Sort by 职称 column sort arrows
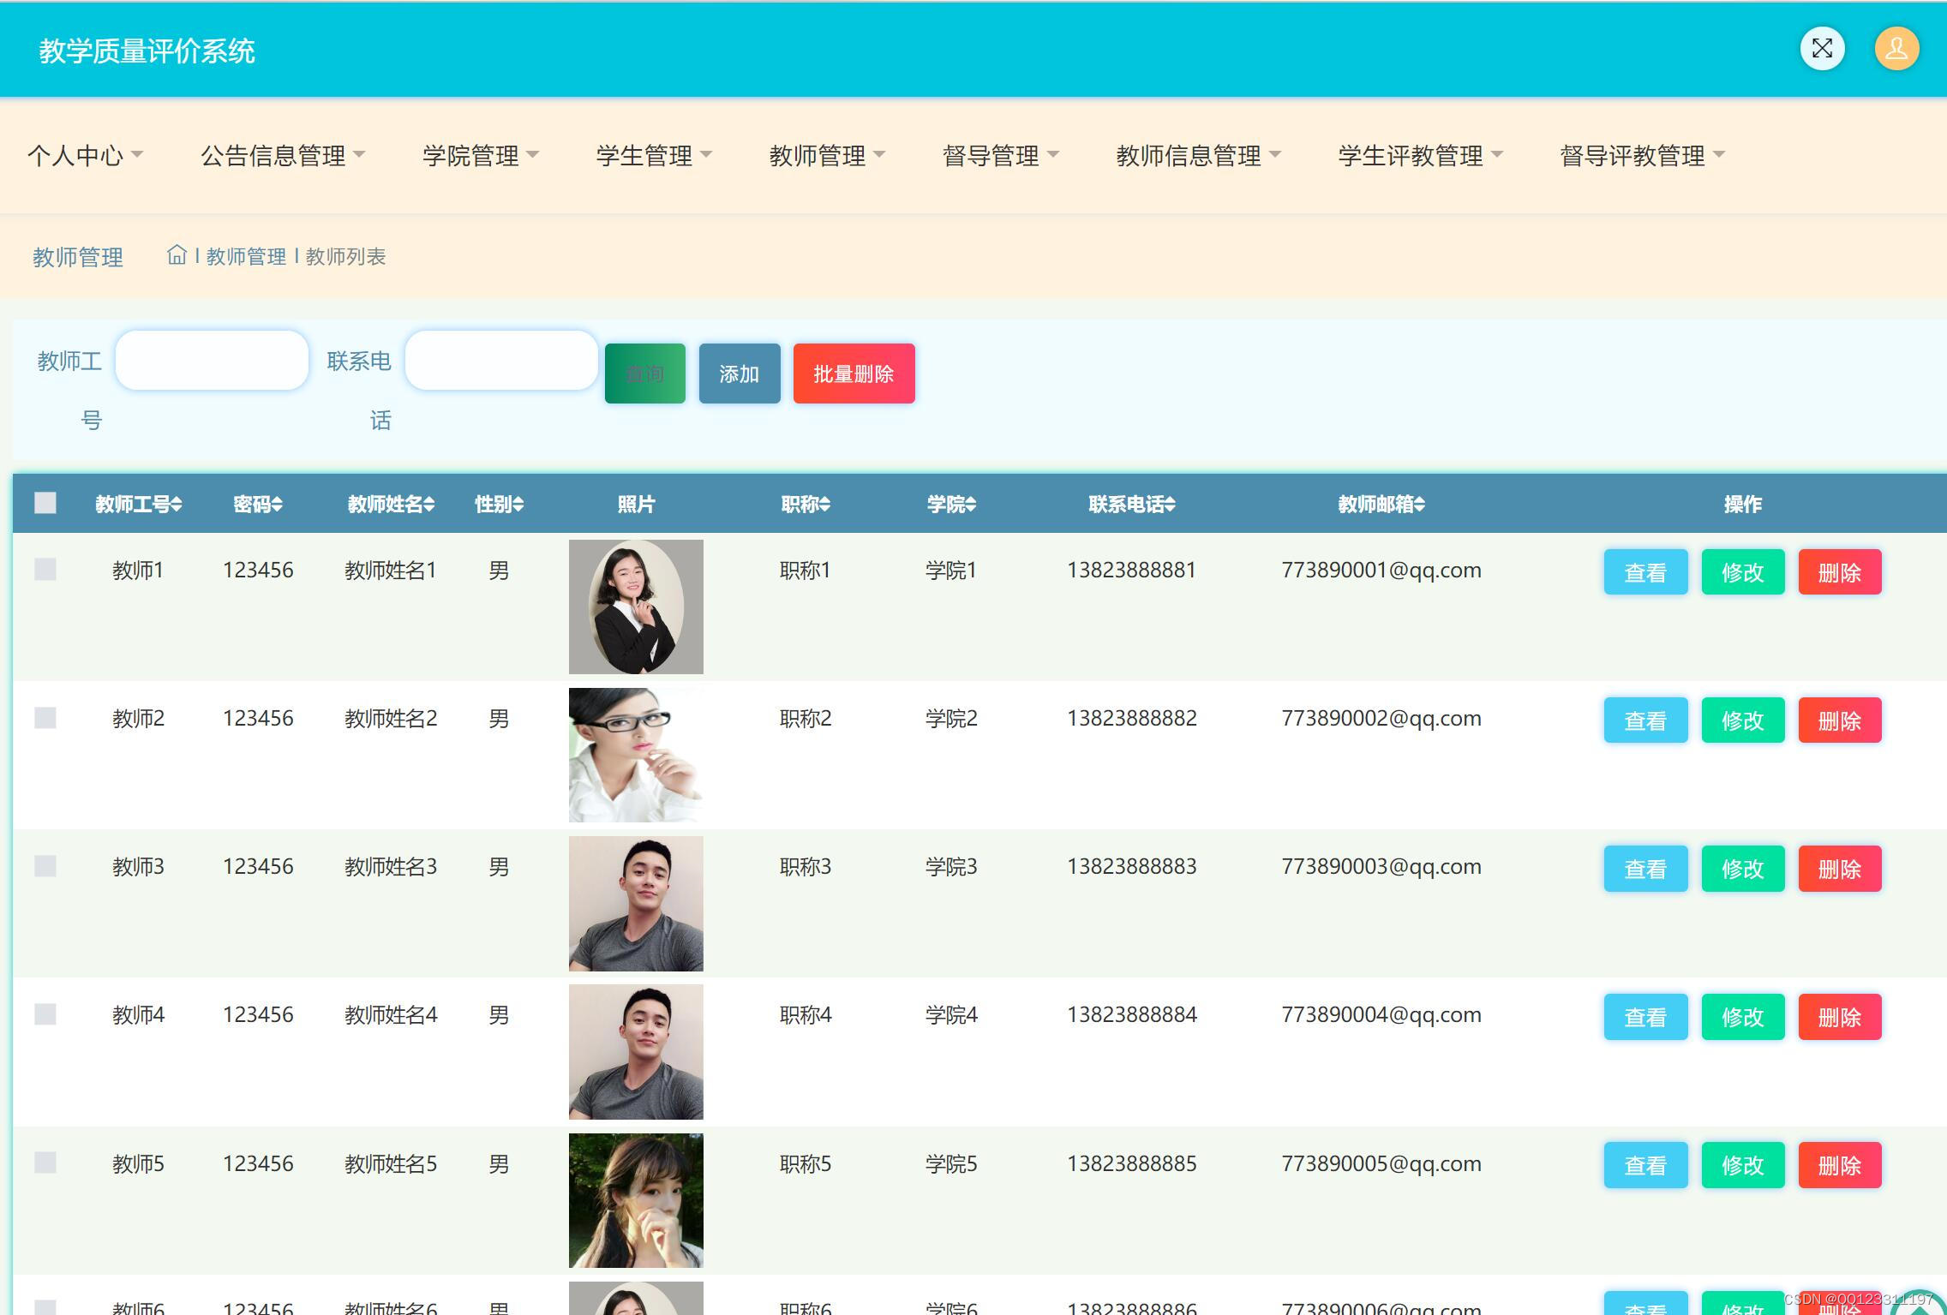The width and height of the screenshot is (1947, 1315). 824,505
